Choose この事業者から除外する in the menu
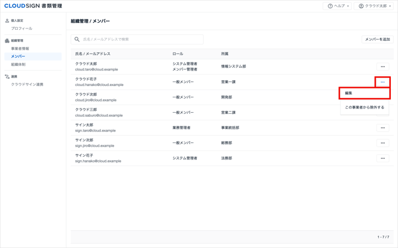The height and width of the screenshot is (248, 398). pyautogui.click(x=365, y=107)
